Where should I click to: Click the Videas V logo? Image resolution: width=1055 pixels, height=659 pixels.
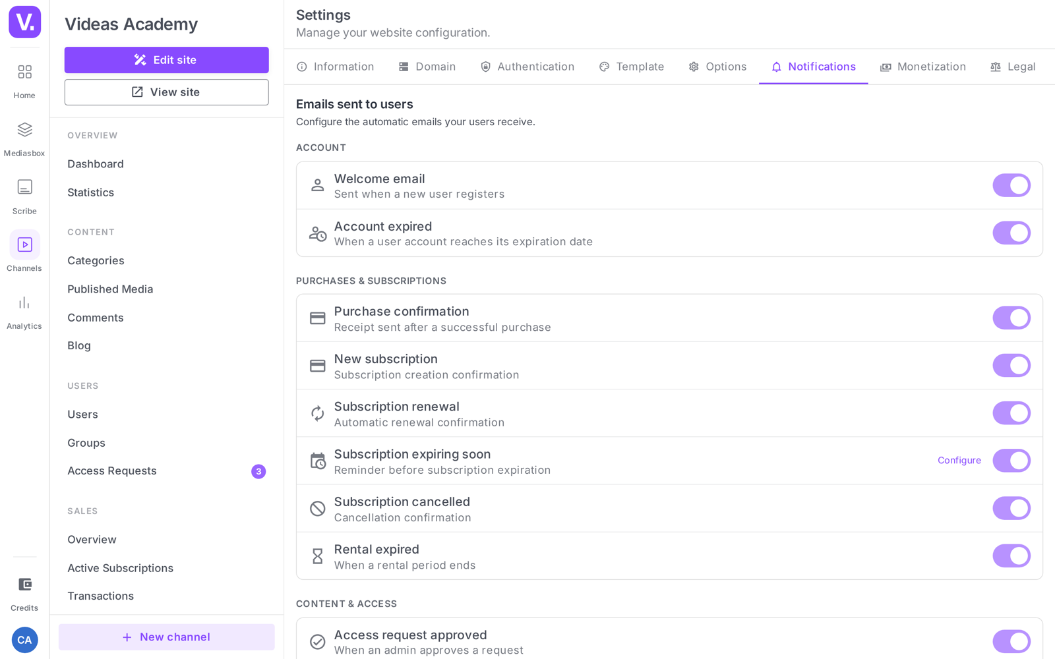point(24,22)
